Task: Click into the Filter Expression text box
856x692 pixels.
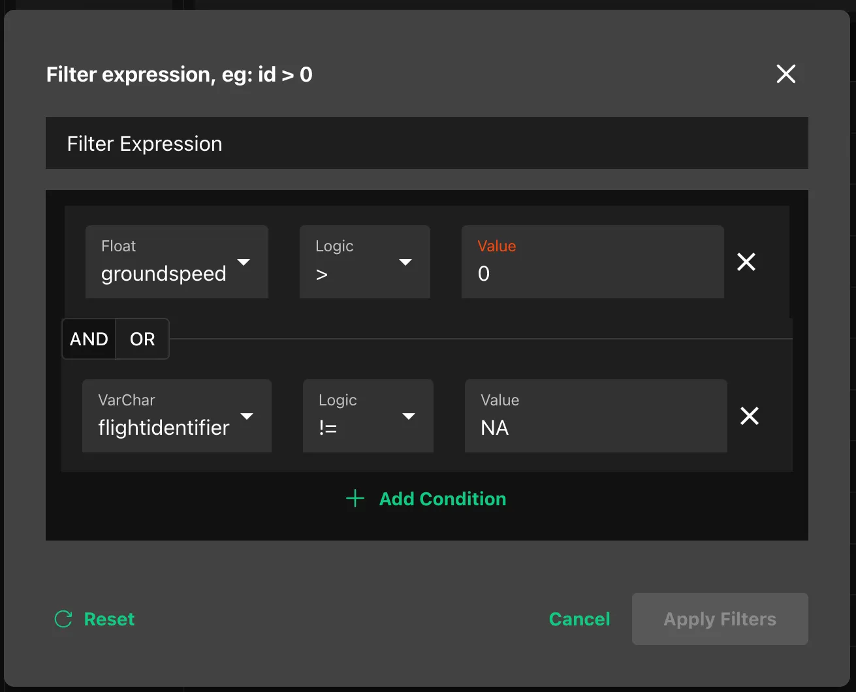Action: pyautogui.click(x=426, y=144)
